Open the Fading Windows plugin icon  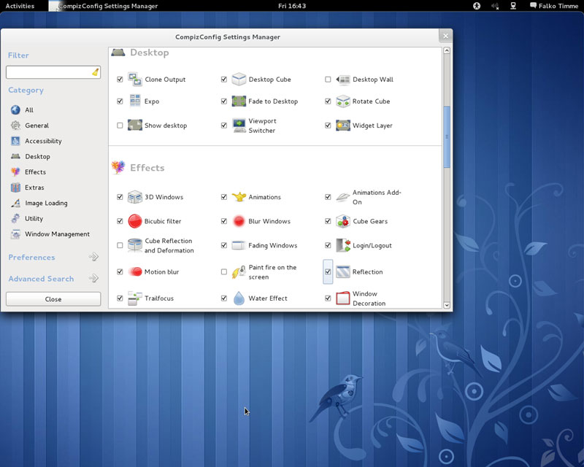coord(239,245)
